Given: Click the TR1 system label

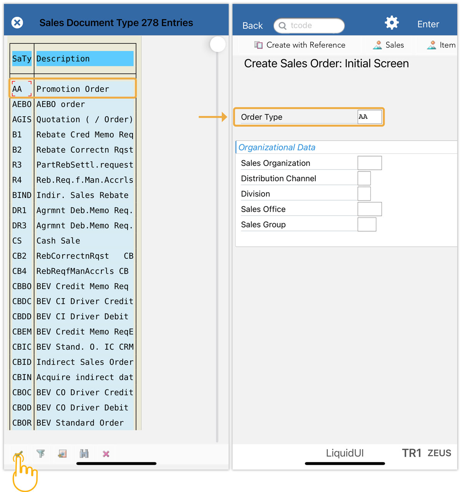Looking at the screenshot, I should 411,453.
